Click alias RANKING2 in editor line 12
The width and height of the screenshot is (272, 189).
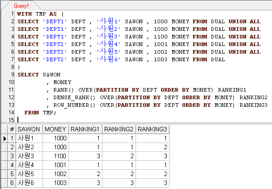click(254, 97)
